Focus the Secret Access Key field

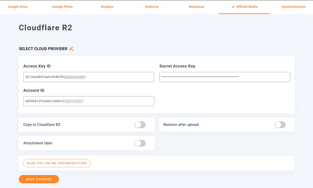(x=225, y=77)
